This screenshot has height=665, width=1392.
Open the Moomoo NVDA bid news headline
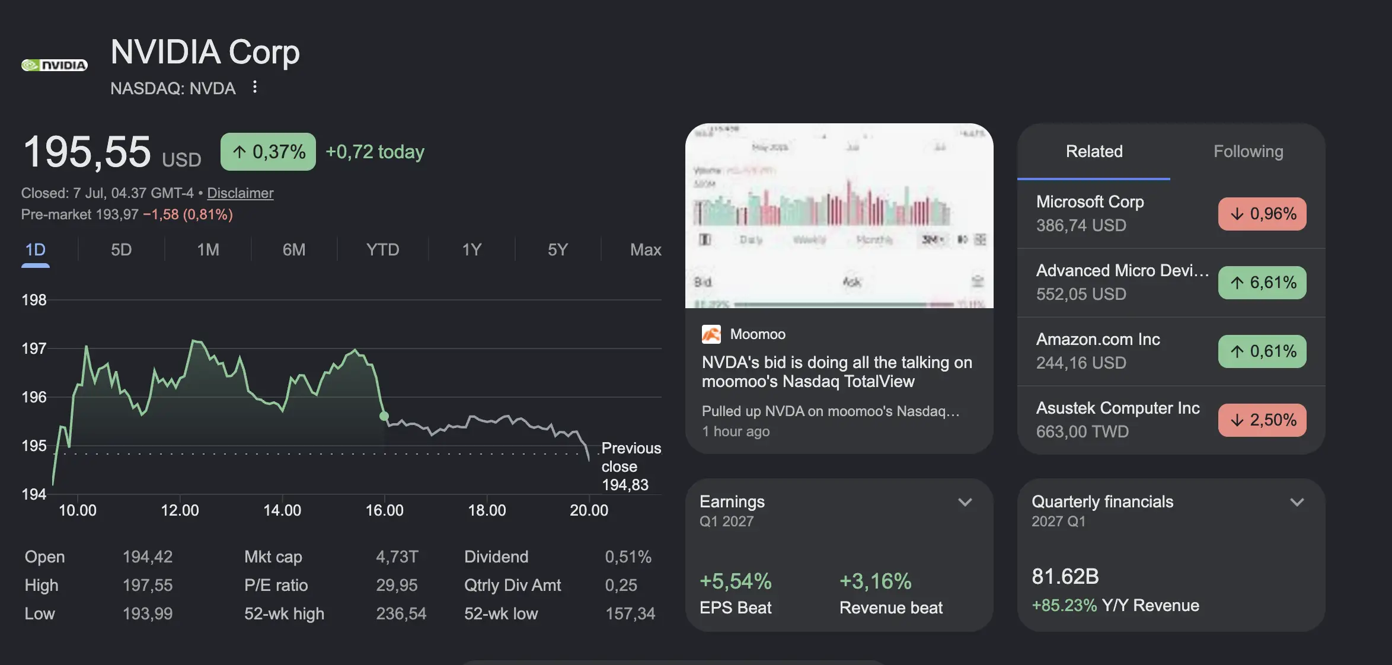click(837, 372)
